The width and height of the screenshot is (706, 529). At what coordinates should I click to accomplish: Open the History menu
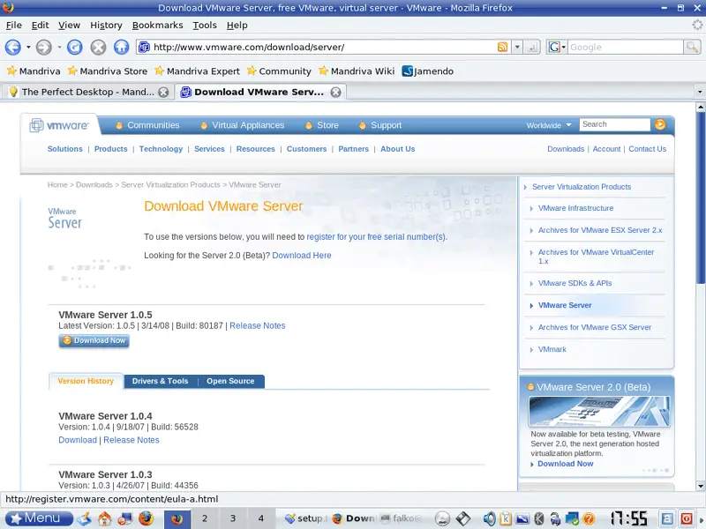[x=106, y=26]
